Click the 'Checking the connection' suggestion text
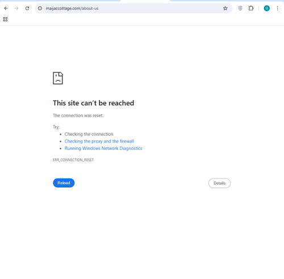This screenshot has width=284, height=279. 89,134
